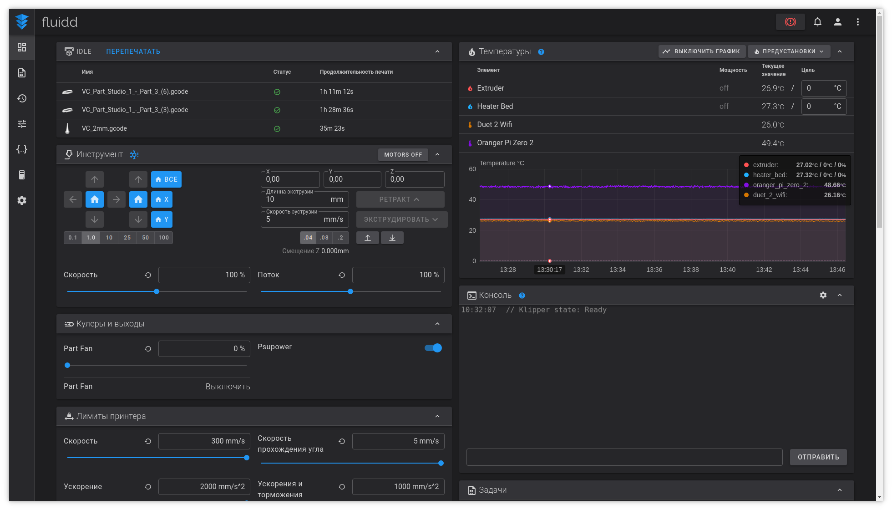Screen dimensions: 892x510
Task: Click the console settings gear icon
Action: (823, 295)
